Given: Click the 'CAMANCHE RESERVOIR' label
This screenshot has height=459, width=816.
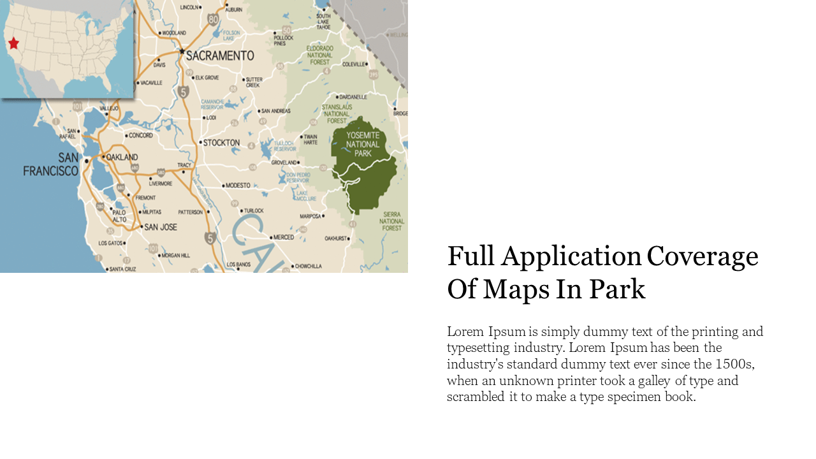Looking at the screenshot, I should (212, 104).
